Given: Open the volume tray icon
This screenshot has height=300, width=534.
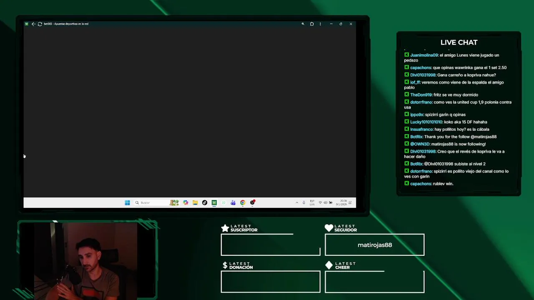Looking at the screenshot, I should click(325, 202).
